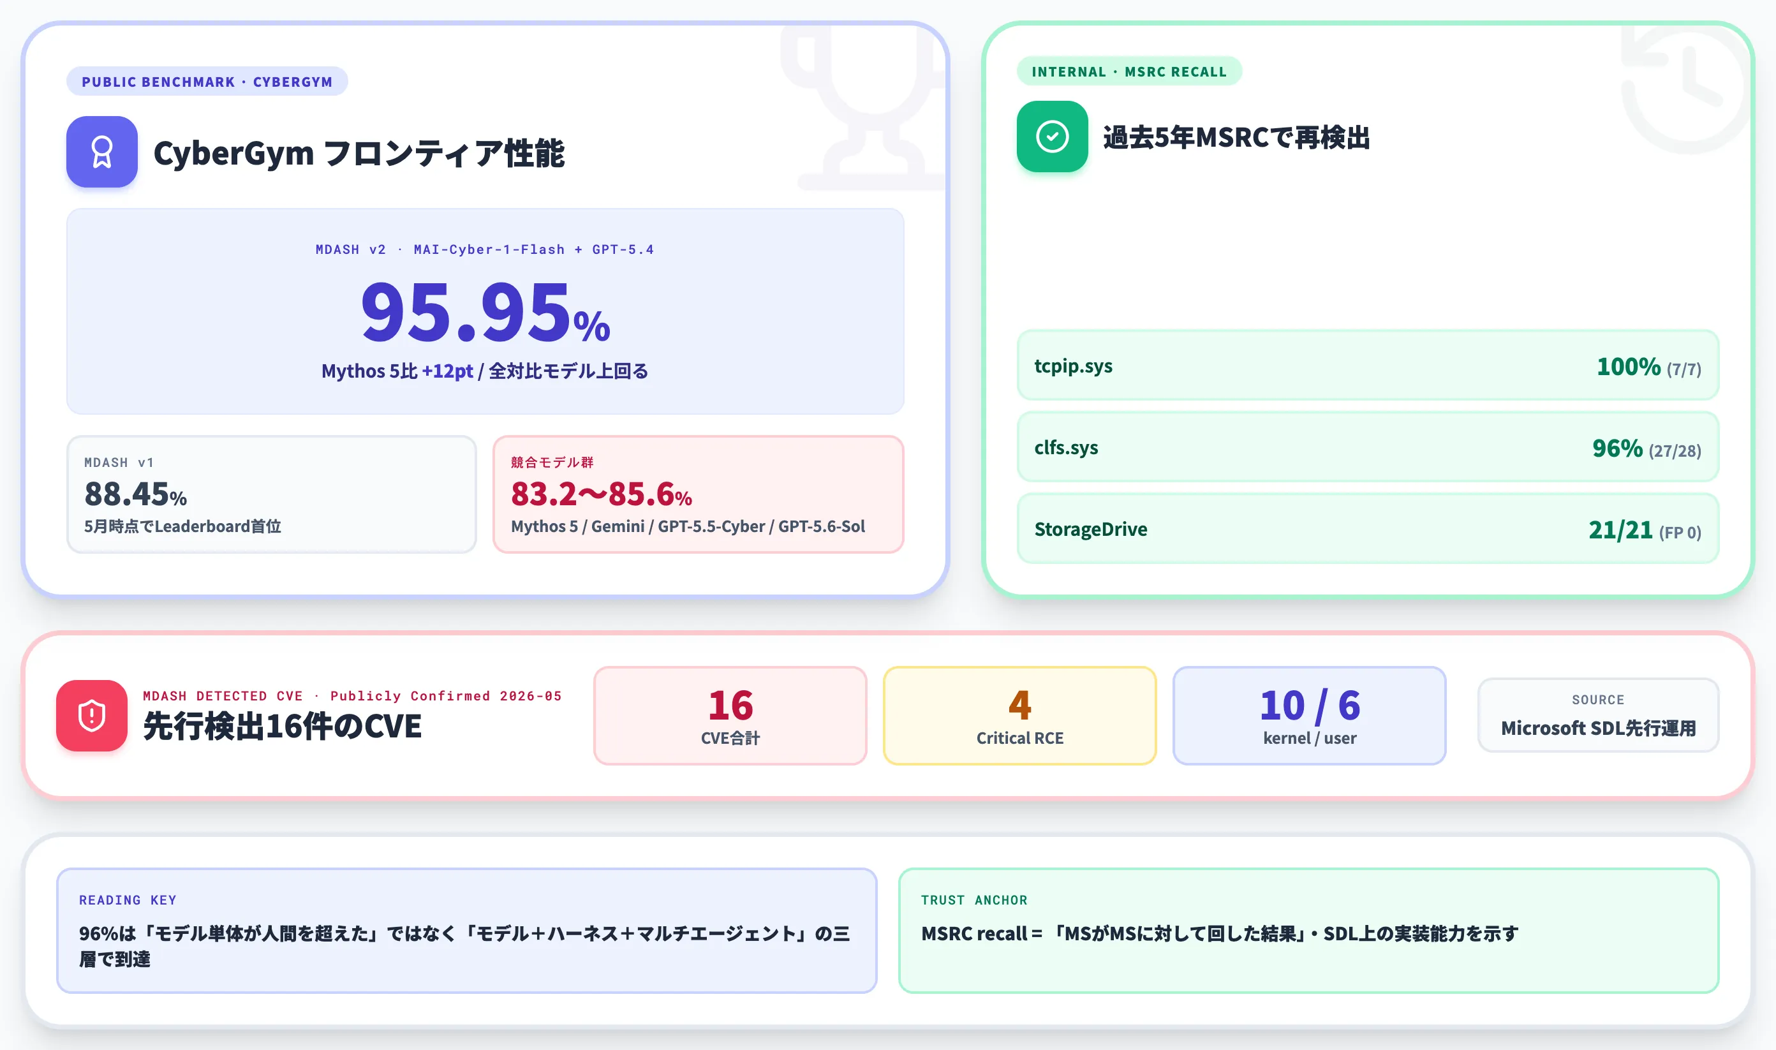The image size is (1776, 1050).
Task: Click the 96% (27/28) recall value
Action: [x=1647, y=448]
